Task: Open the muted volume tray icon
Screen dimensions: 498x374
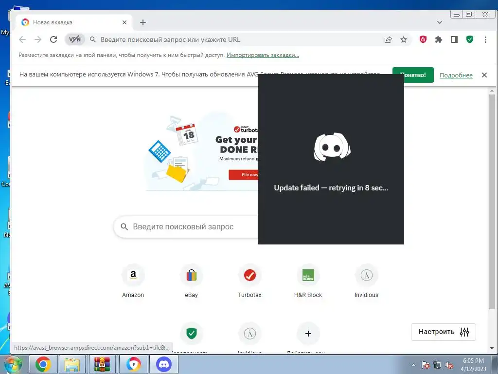Action: coord(449,365)
